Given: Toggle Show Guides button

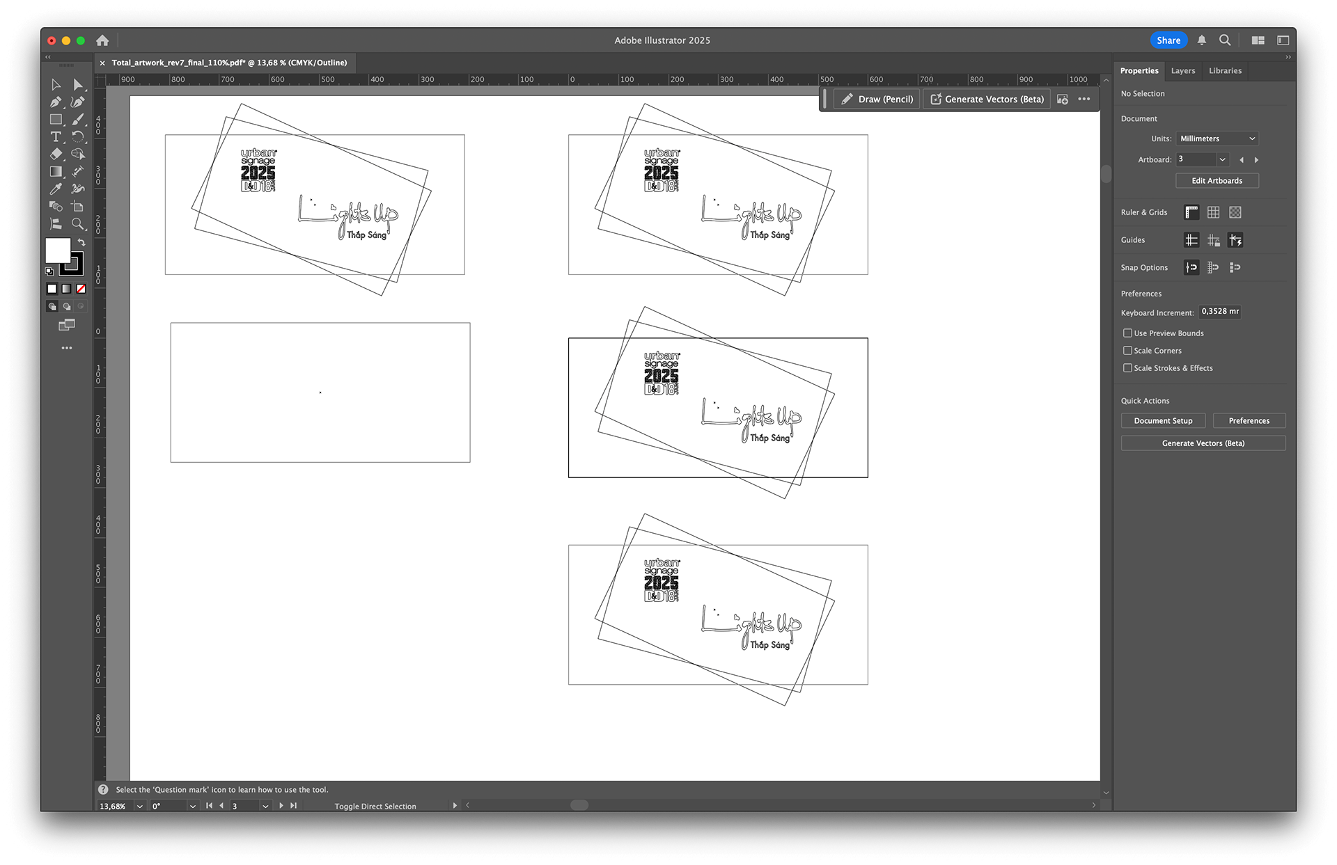Looking at the screenshot, I should pyautogui.click(x=1191, y=240).
